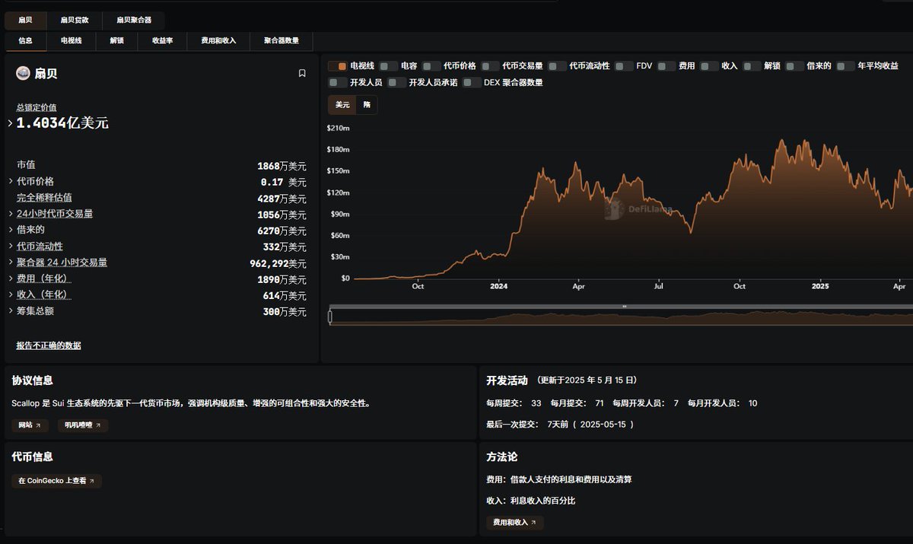Click the chart range brush top grip
Image resolution: width=913 pixels, height=544 pixels.
pyautogui.click(x=624, y=307)
